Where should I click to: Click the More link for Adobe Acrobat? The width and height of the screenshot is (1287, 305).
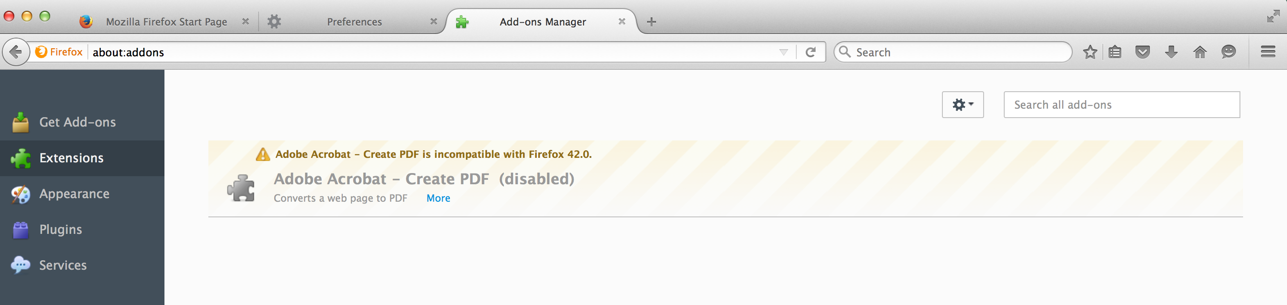click(438, 199)
